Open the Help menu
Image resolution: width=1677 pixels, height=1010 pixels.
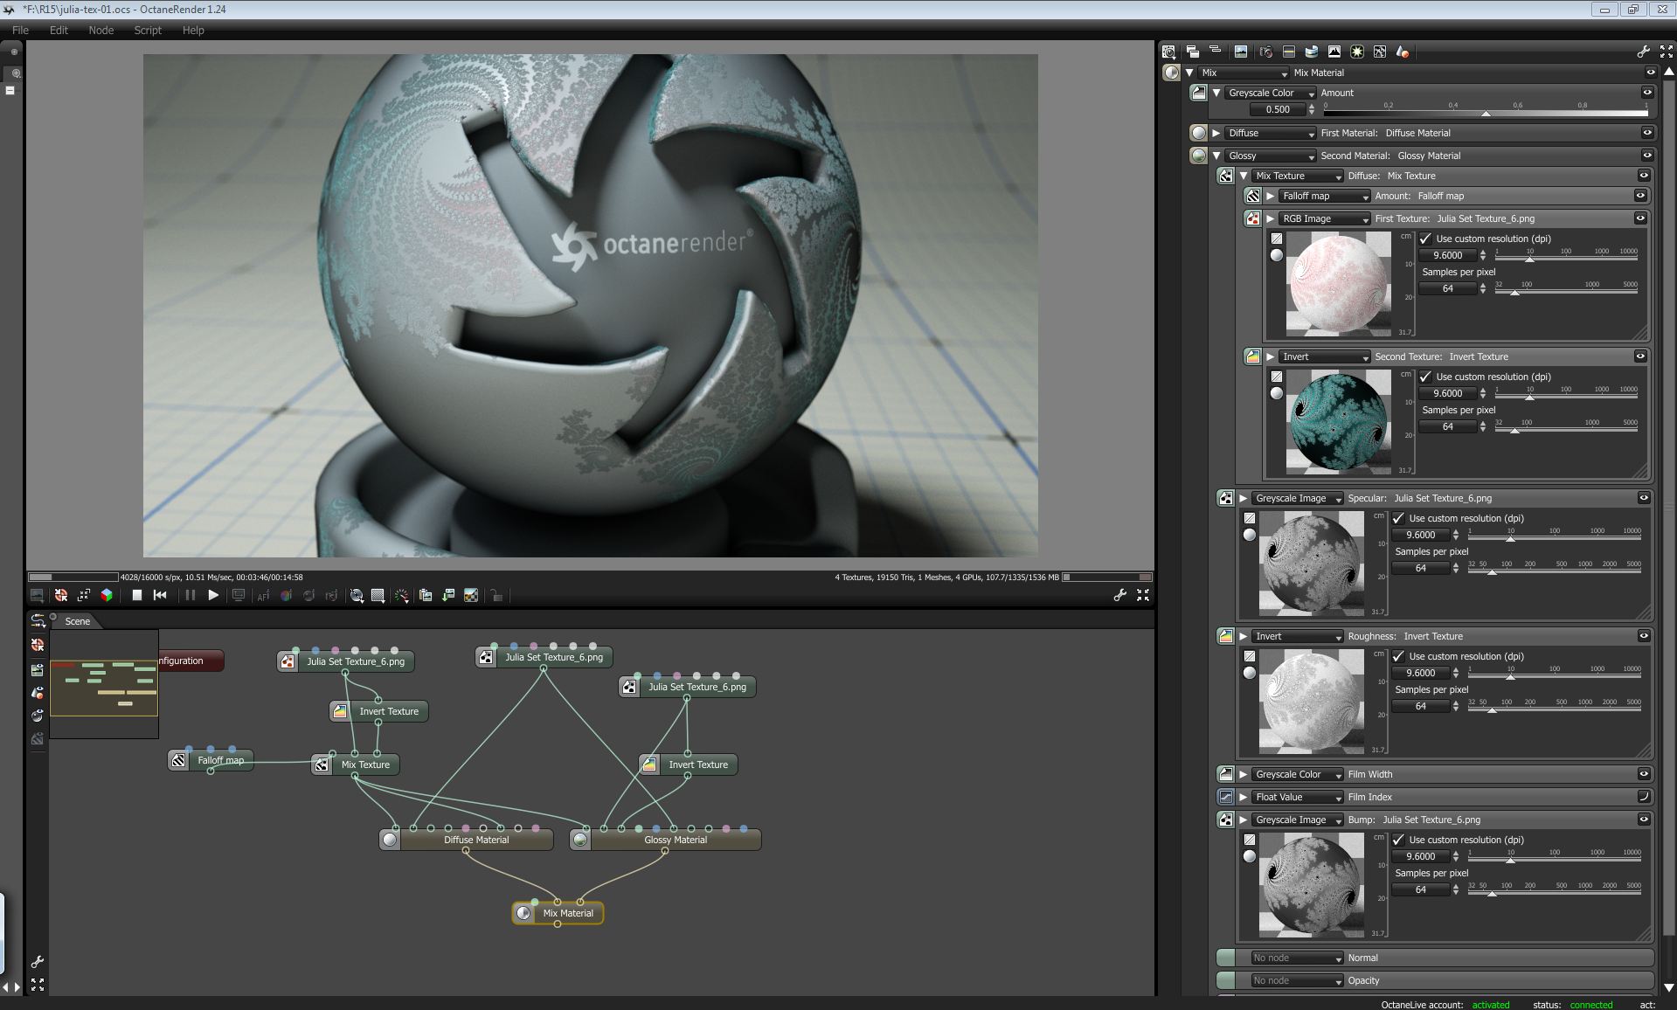point(193,30)
